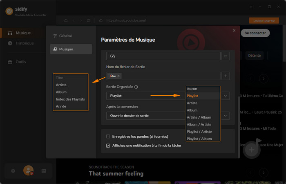Click the info icon beside Sortie Organisée
Image resolution: width=286 pixels, height=184 pixels.
click(136, 87)
